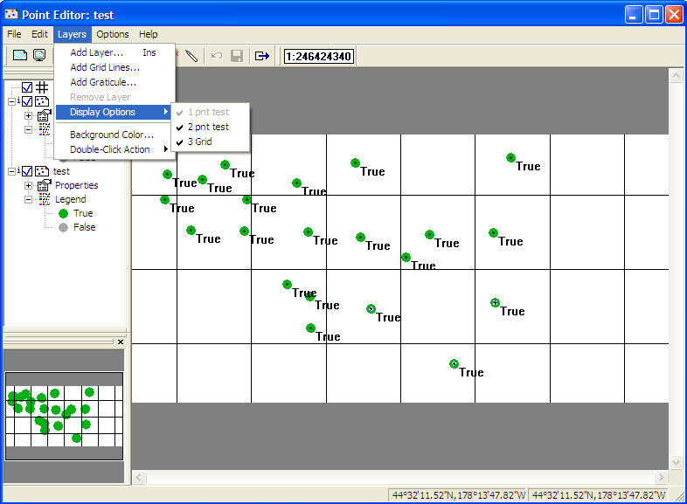
Task: Open the Help menu
Action: [x=148, y=34]
